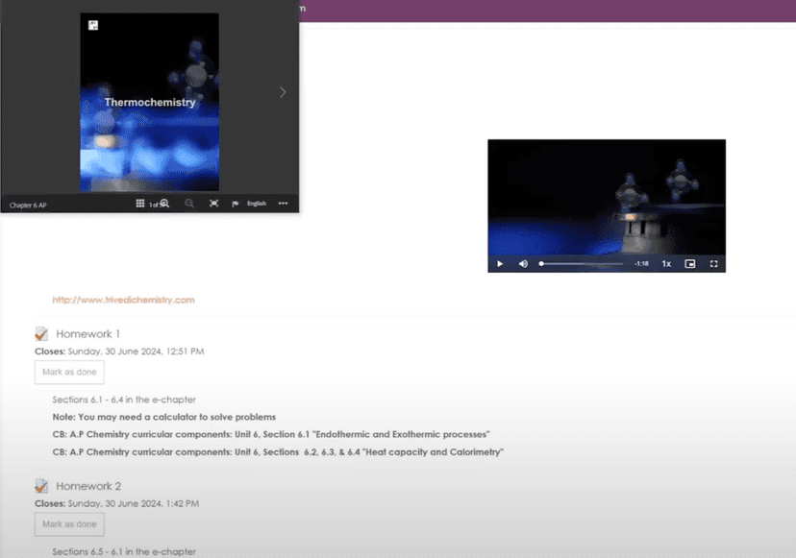Zoom in on the Thermochemistry document
The image size is (796, 558).
click(x=164, y=203)
